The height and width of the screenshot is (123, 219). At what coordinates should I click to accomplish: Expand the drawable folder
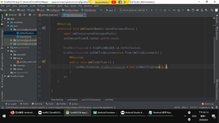tap(11, 55)
